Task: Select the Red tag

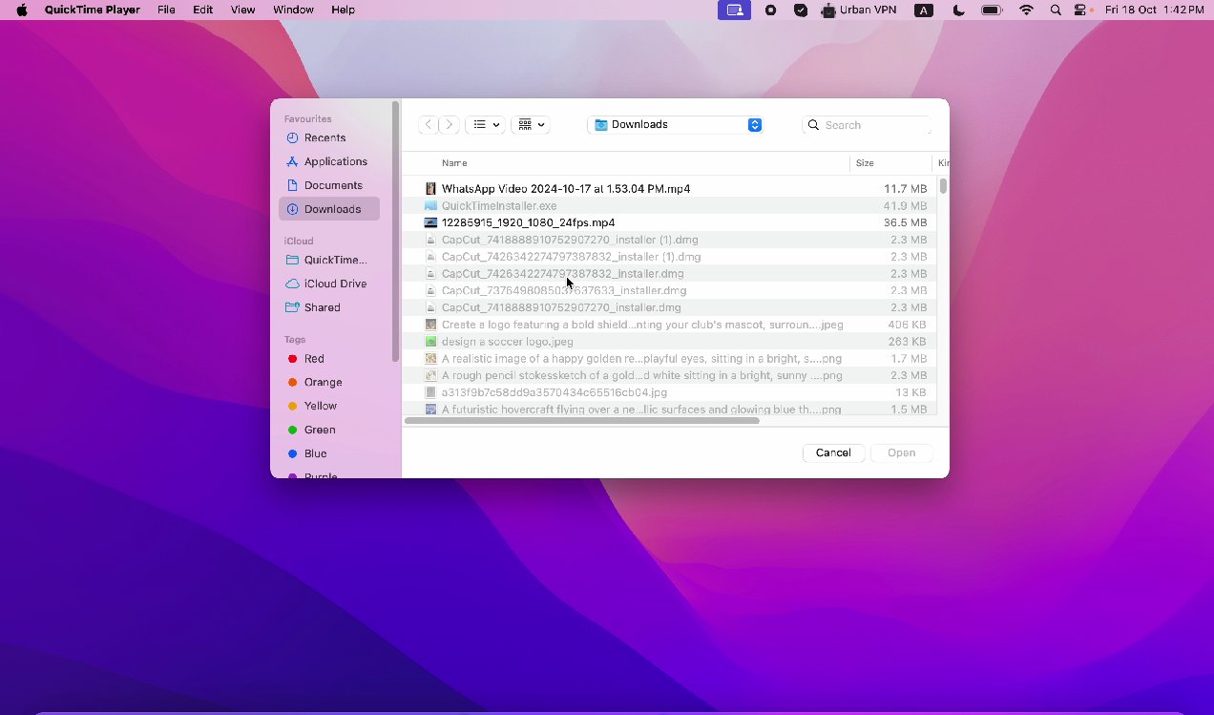Action: click(x=329, y=359)
